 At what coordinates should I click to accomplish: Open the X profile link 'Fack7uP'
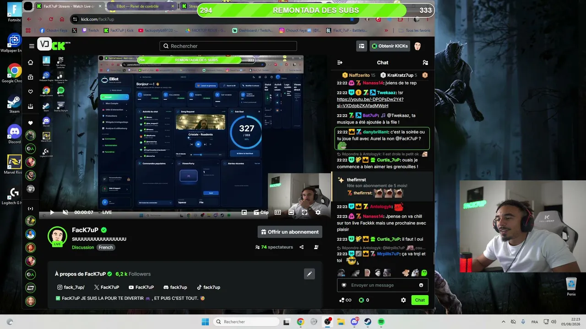pyautogui.click(x=106, y=287)
